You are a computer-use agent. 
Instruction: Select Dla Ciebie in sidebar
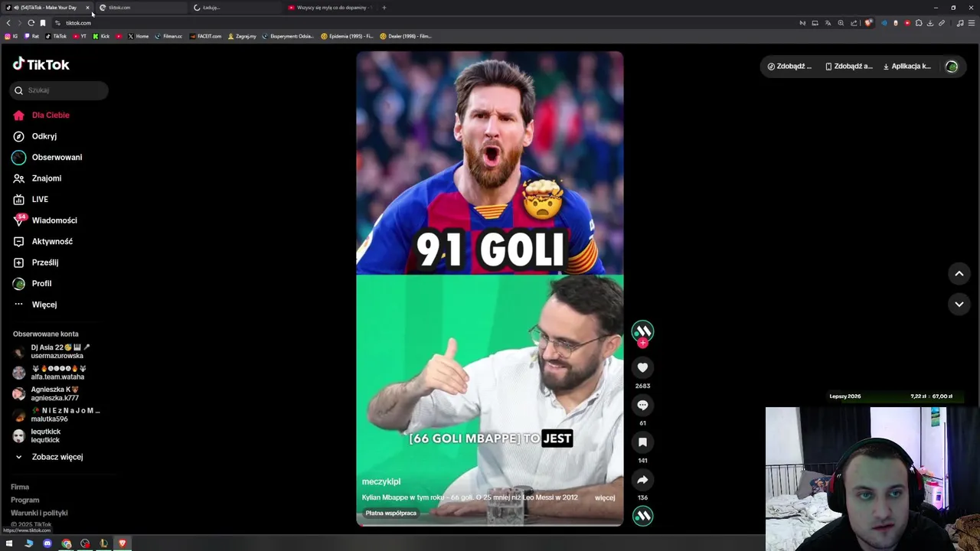coord(41,115)
